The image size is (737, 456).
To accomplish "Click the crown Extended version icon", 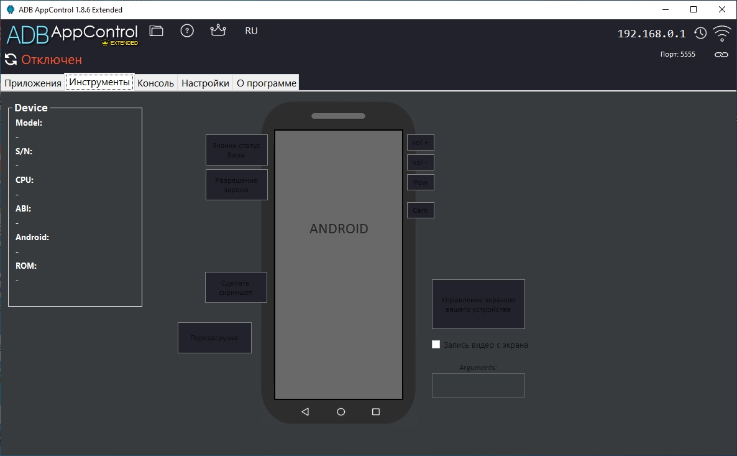I will [218, 30].
